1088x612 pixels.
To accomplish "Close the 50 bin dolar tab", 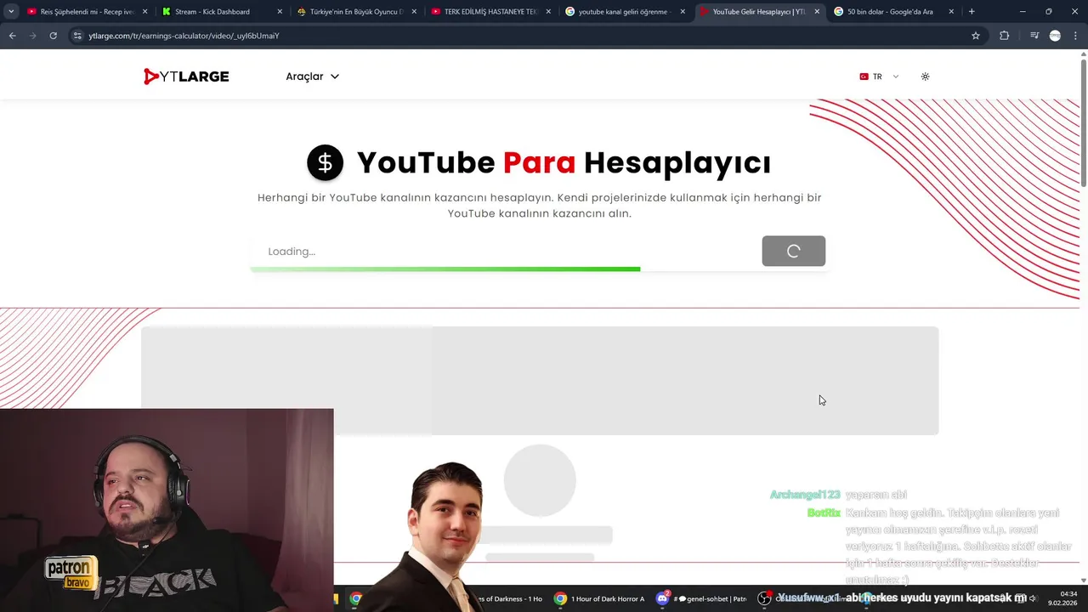I will click(x=951, y=12).
